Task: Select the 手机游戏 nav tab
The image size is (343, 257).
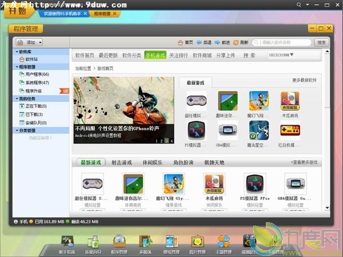Action: (155, 55)
